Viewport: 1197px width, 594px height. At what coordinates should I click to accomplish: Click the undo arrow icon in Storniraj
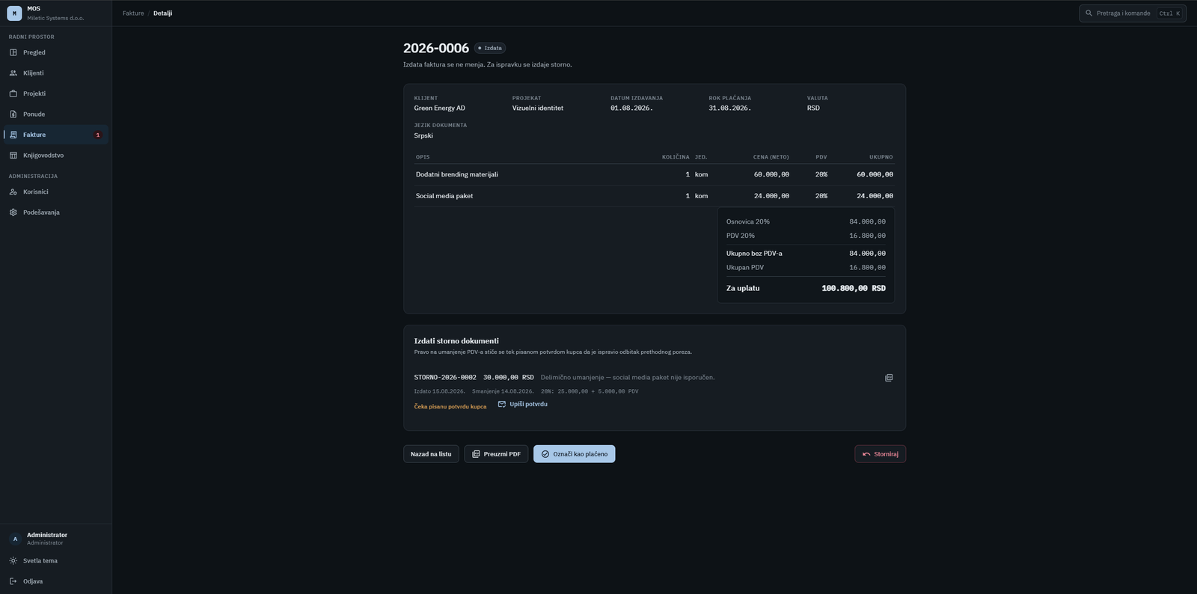pos(866,454)
